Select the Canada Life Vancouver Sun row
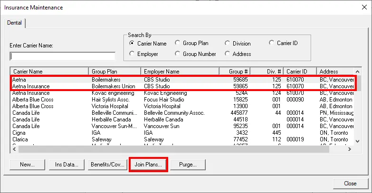Viewport: 372px width, 193px height. (x=183, y=126)
